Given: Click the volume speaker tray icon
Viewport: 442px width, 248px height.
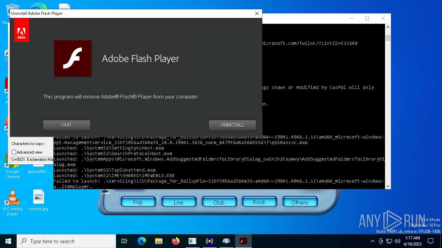Looking at the screenshot, I should pos(397,241).
